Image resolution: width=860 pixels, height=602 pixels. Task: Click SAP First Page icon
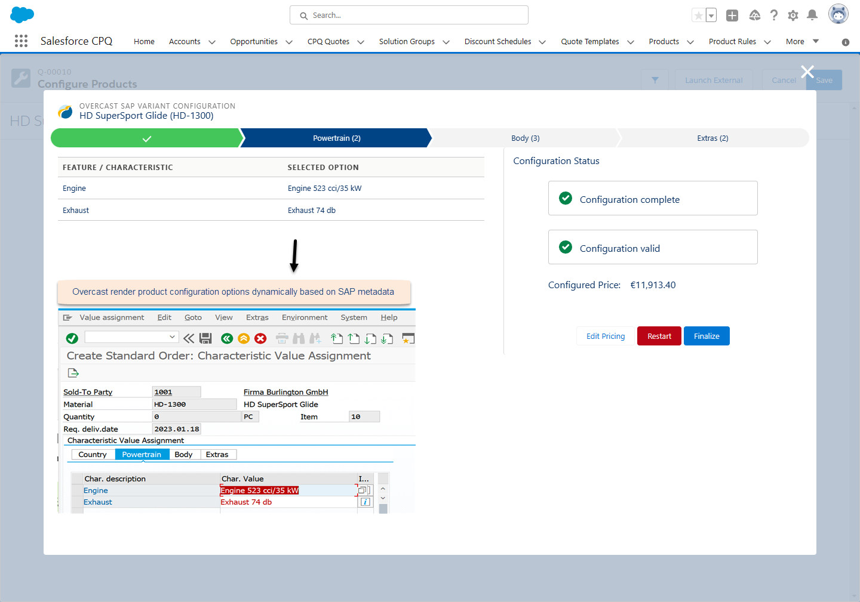click(x=337, y=338)
